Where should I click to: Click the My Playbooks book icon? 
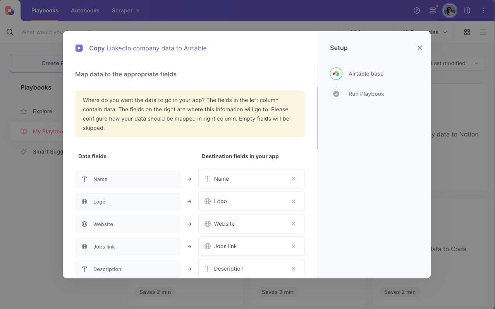click(x=24, y=131)
